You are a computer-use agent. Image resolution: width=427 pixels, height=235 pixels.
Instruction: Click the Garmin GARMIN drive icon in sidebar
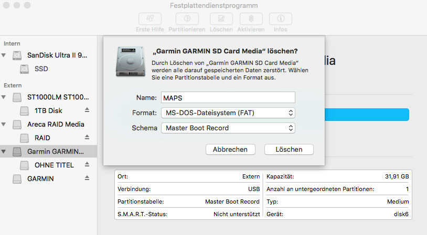click(17, 152)
